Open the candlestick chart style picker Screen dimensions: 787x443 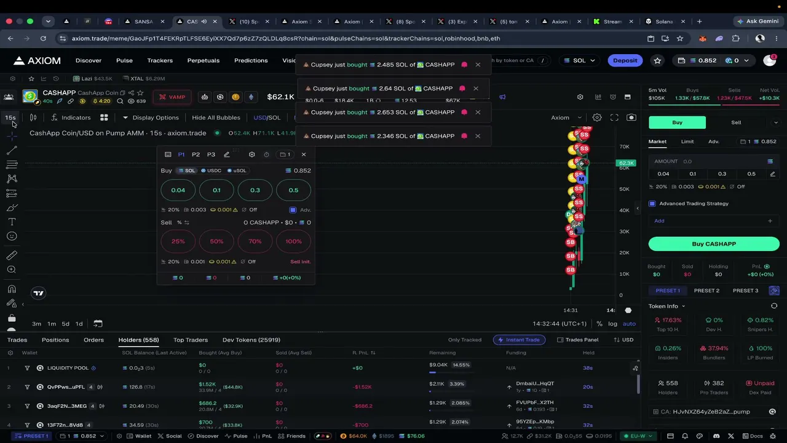pyautogui.click(x=33, y=118)
